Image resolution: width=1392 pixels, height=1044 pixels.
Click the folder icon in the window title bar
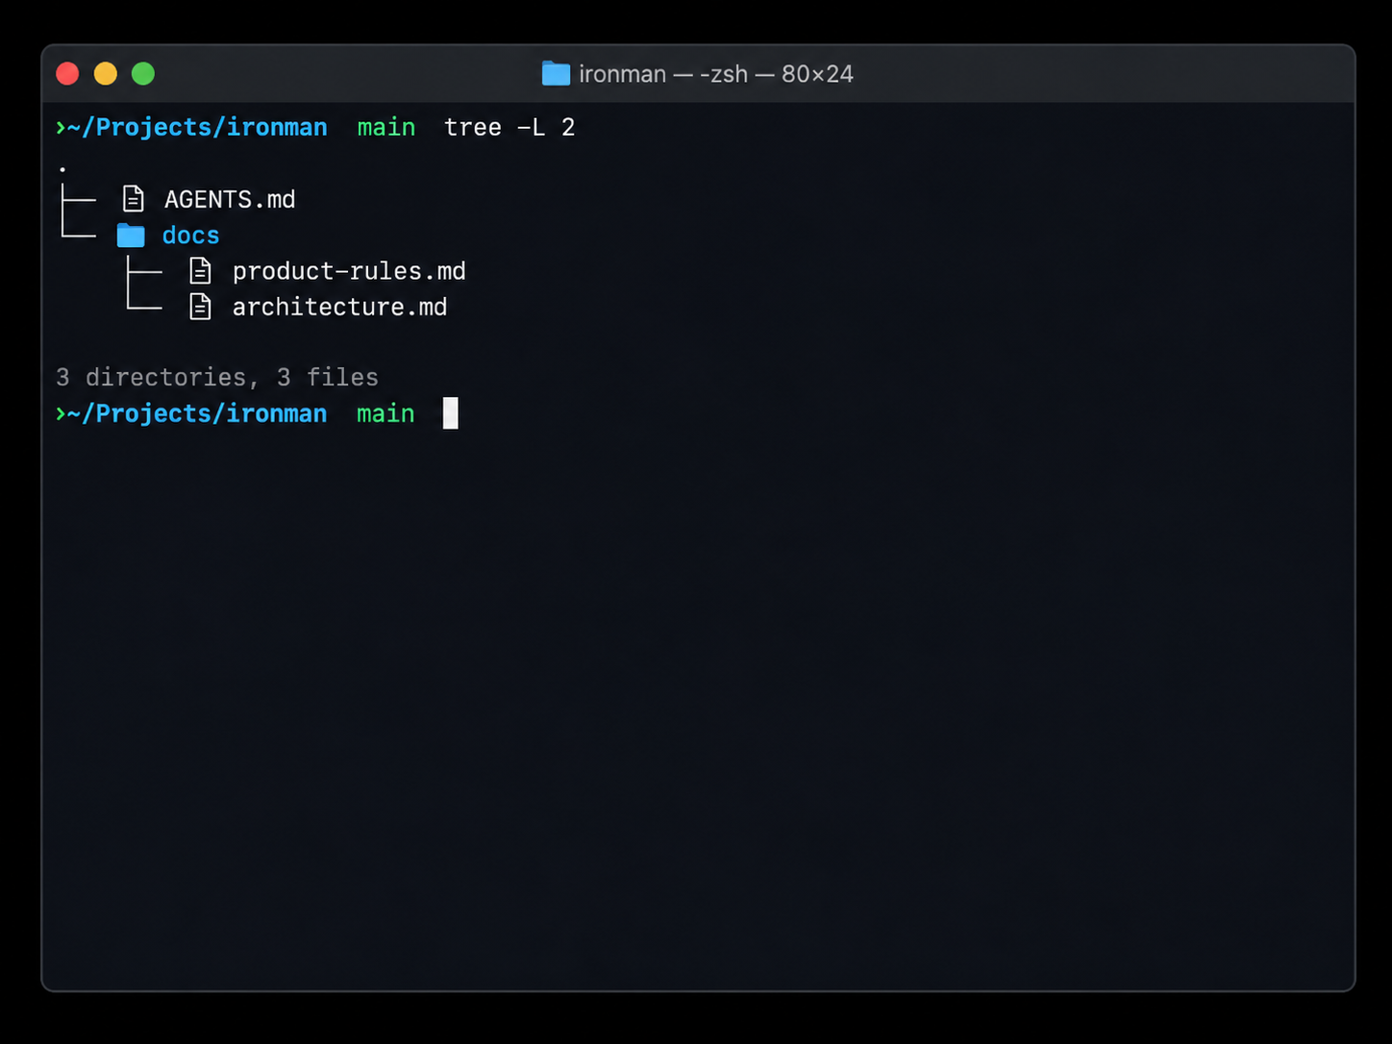click(556, 74)
